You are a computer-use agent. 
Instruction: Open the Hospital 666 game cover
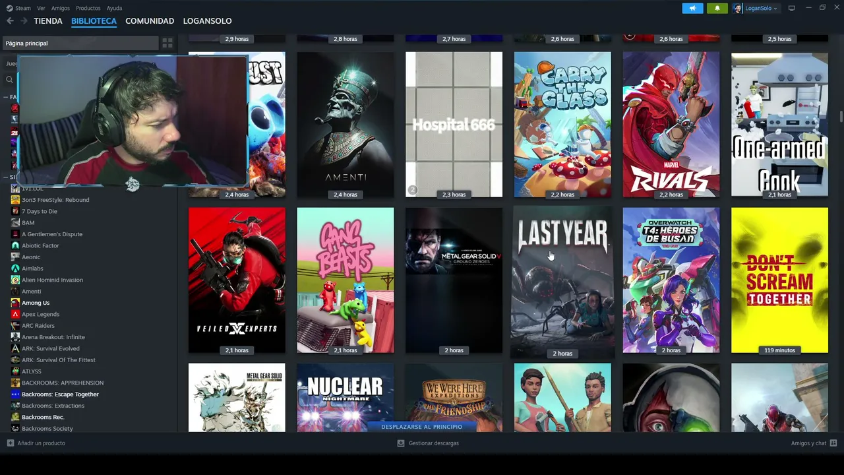(454, 125)
